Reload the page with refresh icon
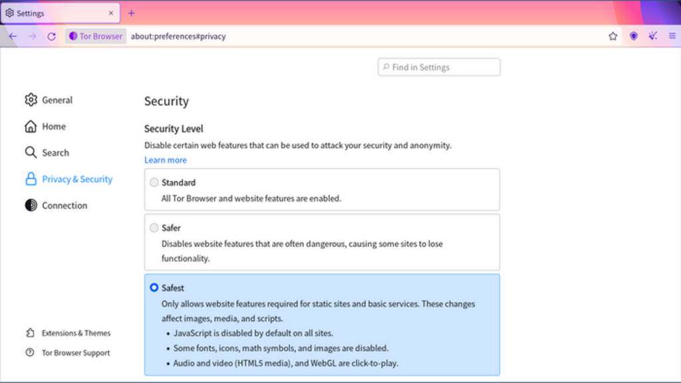Viewport: 681px width, 383px height. [51, 36]
